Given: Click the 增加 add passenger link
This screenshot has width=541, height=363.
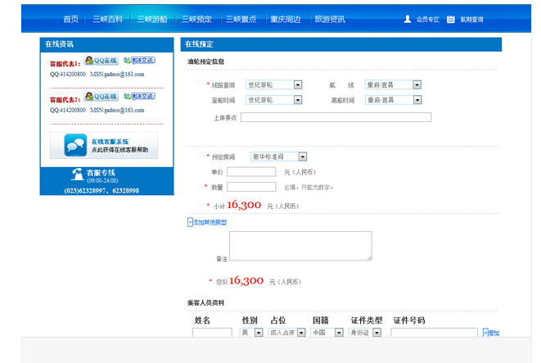Looking at the screenshot, I should (x=492, y=333).
